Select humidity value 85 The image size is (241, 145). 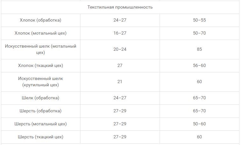point(199,49)
